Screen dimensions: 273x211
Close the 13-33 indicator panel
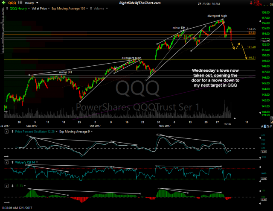tap(6, 186)
